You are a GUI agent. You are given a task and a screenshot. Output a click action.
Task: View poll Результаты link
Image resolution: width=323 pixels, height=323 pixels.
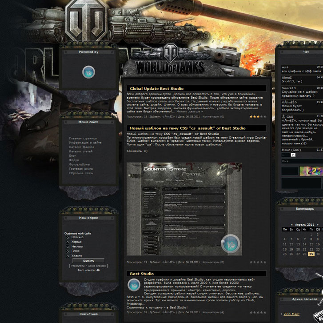tap(78, 266)
